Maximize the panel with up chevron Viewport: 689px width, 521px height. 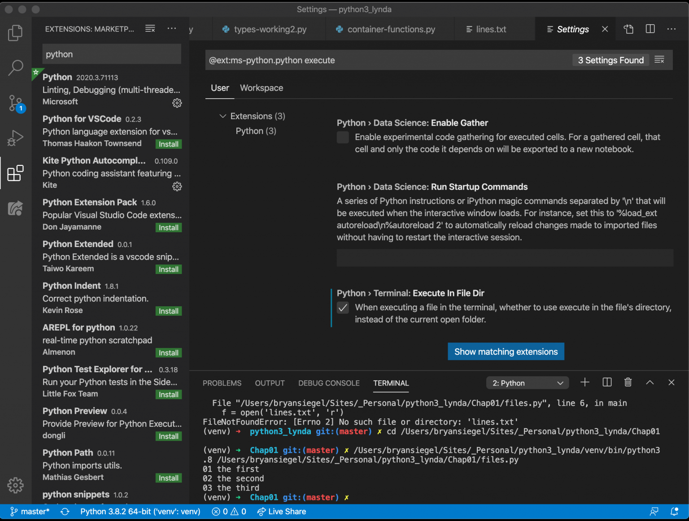650,382
